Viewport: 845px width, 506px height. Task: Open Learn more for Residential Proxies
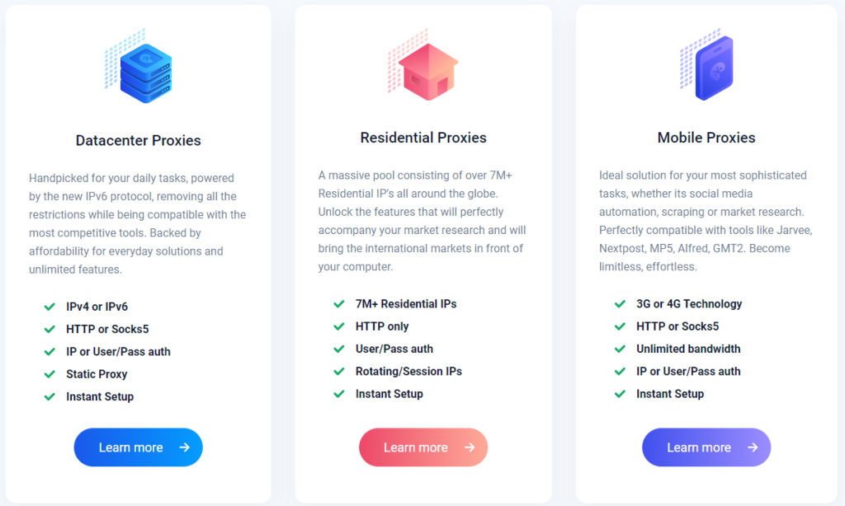(x=422, y=447)
